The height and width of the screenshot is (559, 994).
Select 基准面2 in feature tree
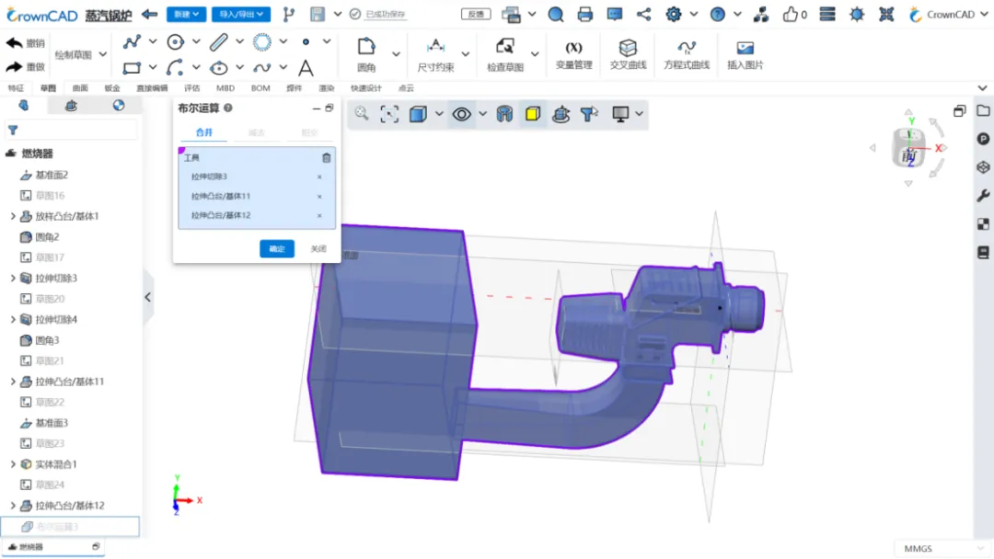point(52,175)
